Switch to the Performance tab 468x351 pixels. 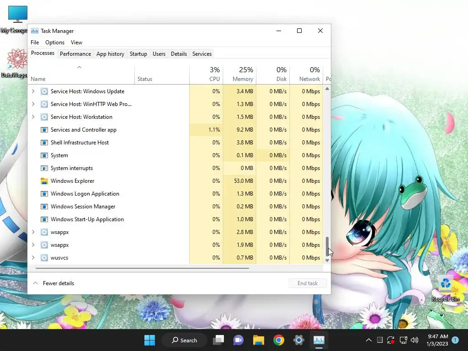pos(75,54)
